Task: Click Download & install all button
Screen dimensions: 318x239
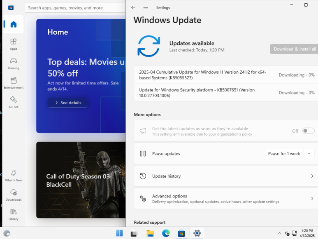Action: tap(294, 49)
